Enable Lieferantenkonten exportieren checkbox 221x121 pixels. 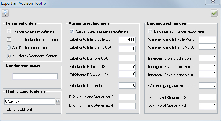(9, 40)
